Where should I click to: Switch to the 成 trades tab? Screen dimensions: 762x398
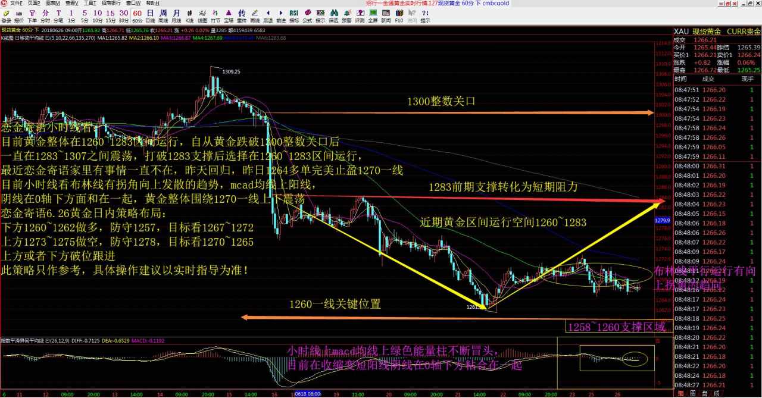[x=717, y=393]
